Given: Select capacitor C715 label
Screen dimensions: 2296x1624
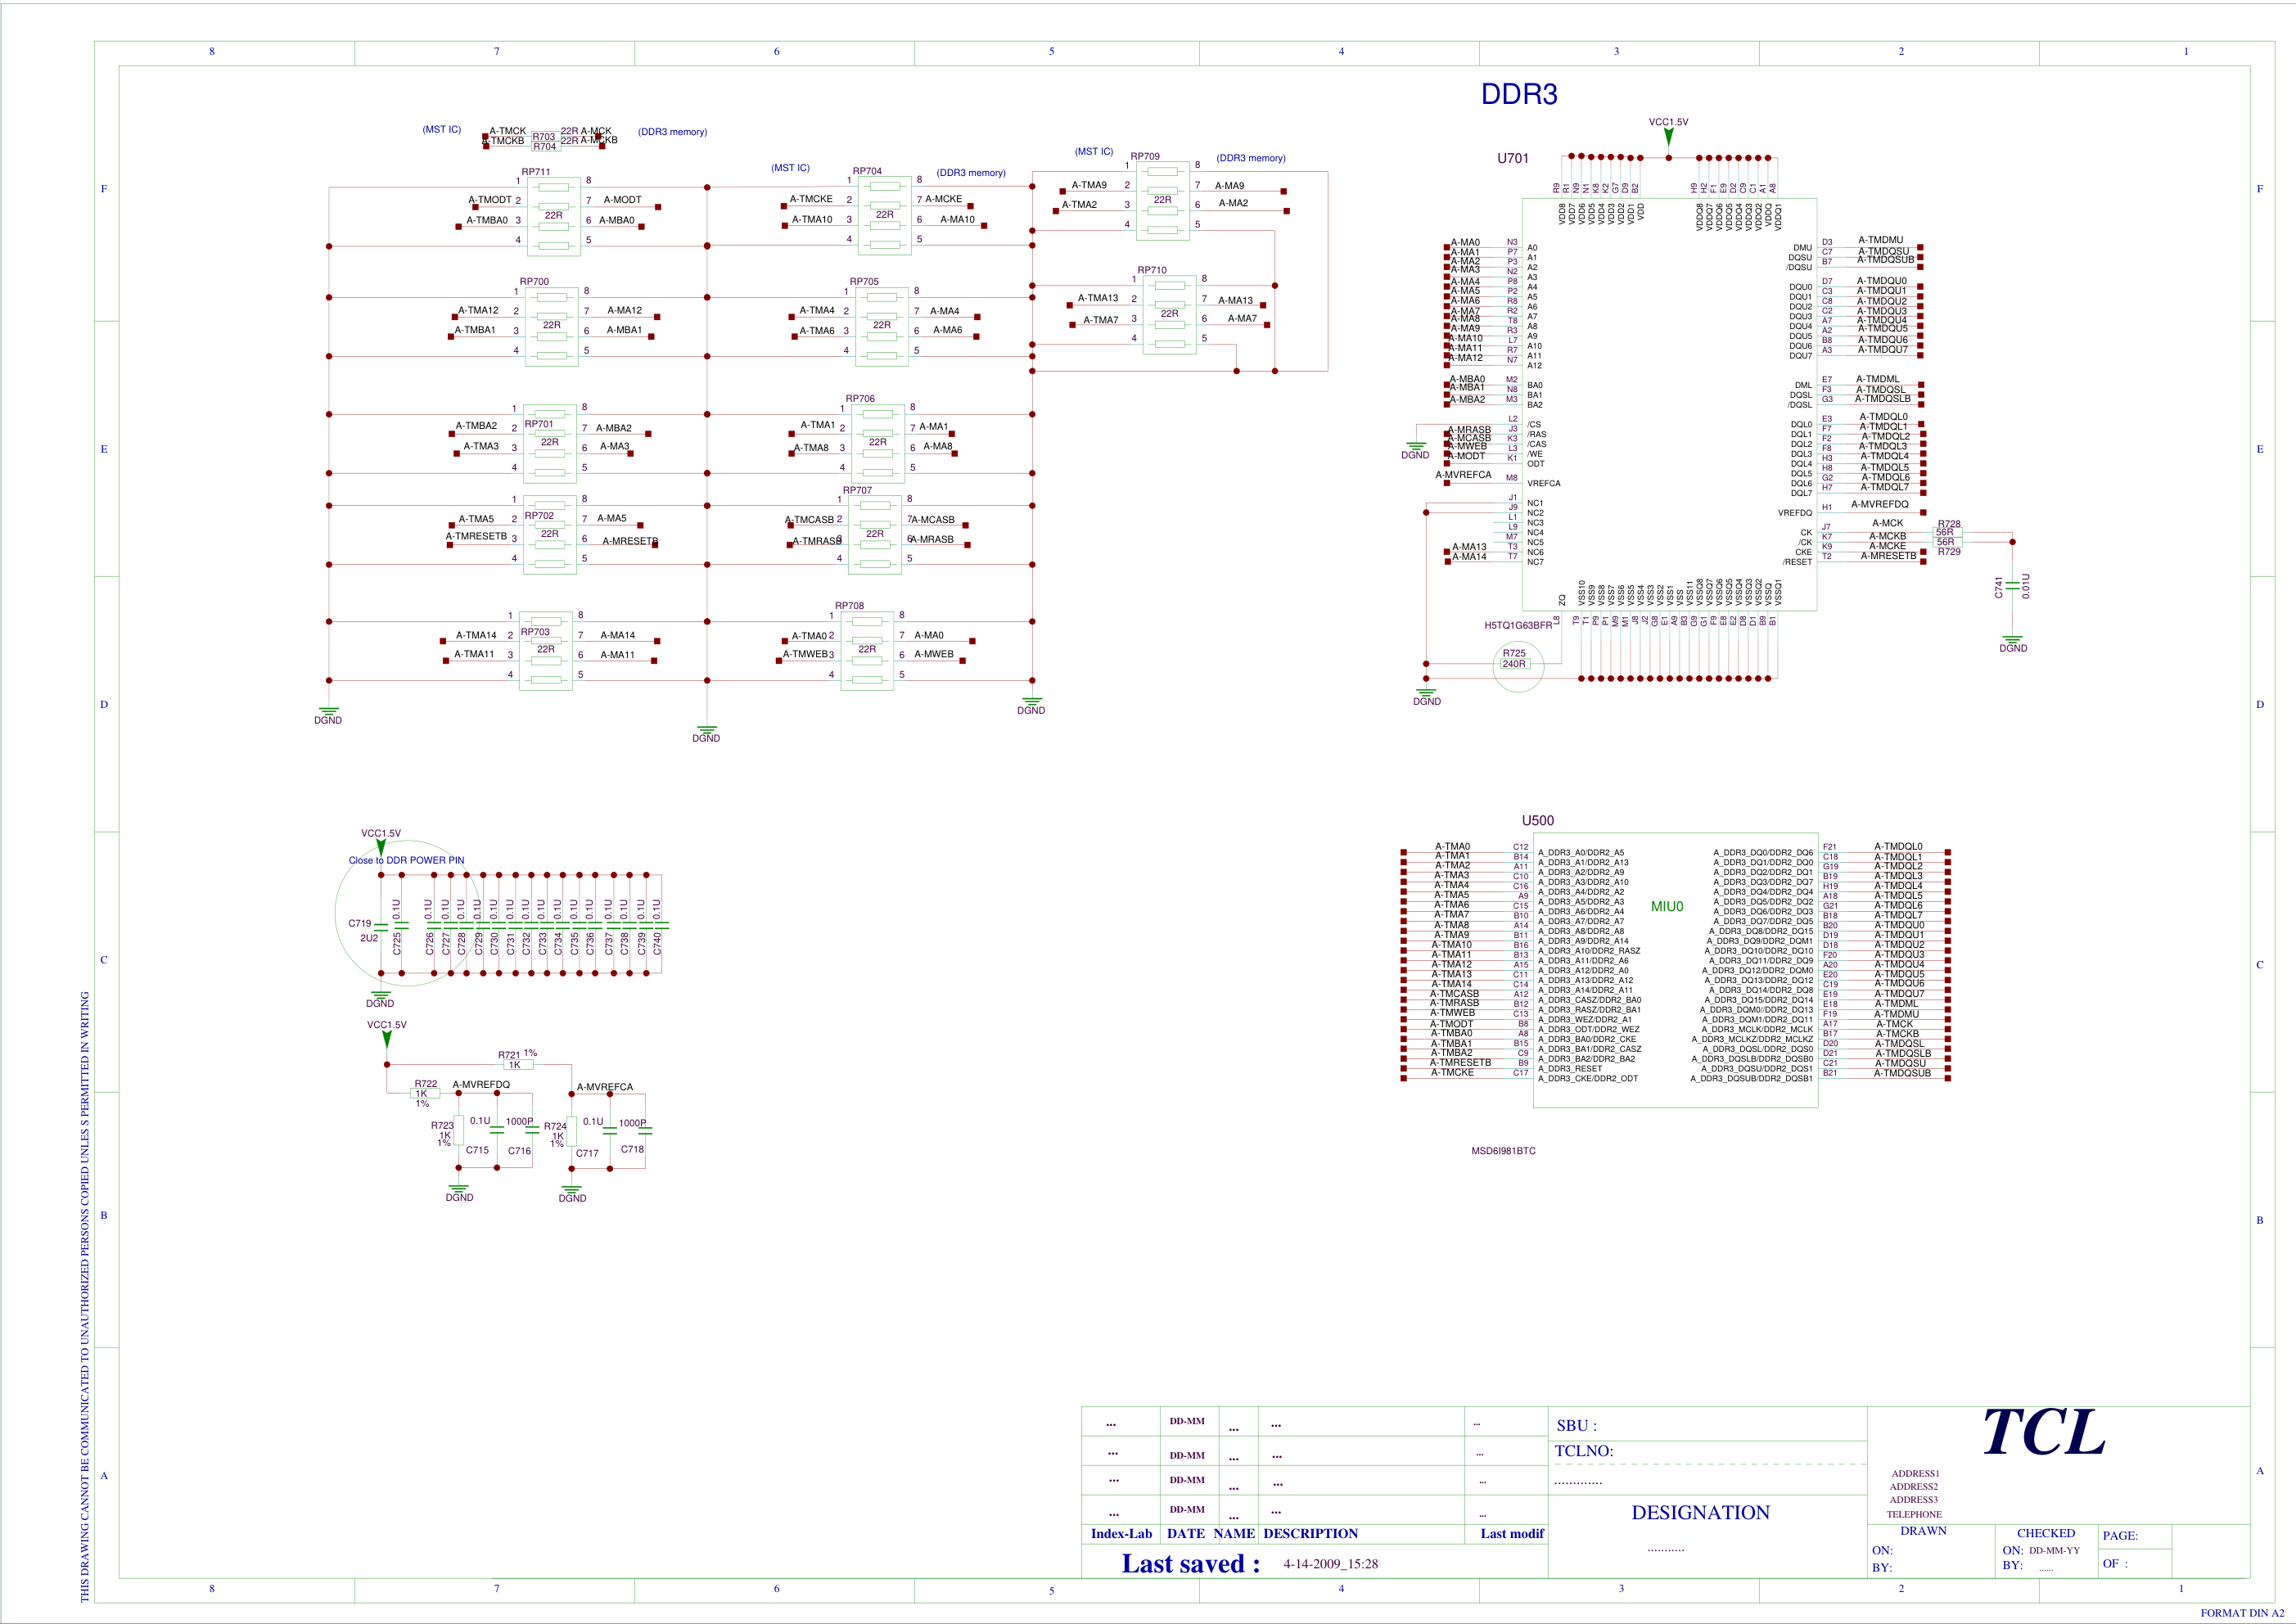Looking at the screenshot, I should (477, 1150).
